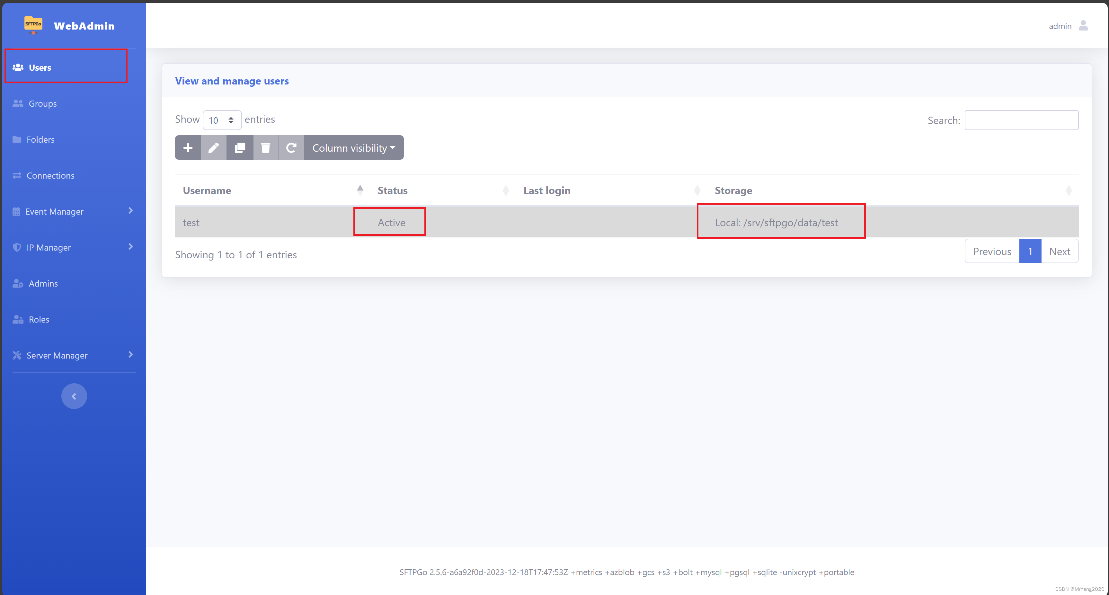Navigate to Admins section
1109x595 pixels.
42,282
